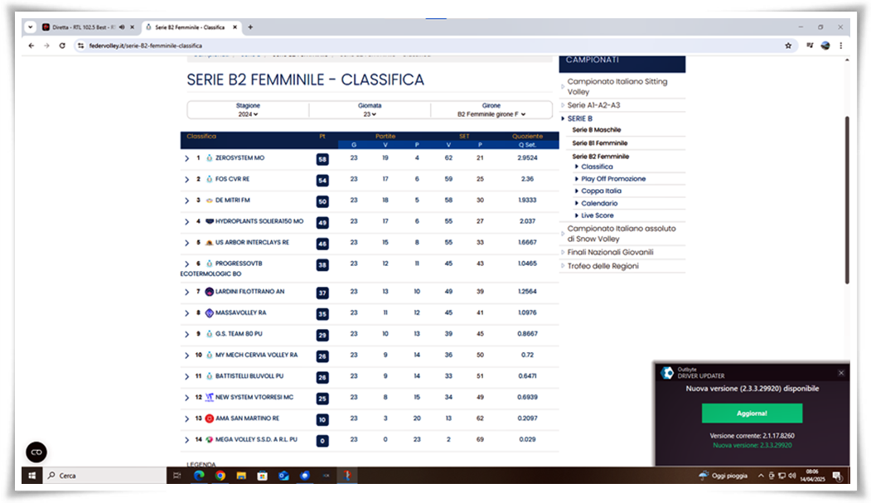This screenshot has height=503, width=871.
Task: Expand the MEGA VOLLEY S.S.D. row
Action: [x=186, y=440]
